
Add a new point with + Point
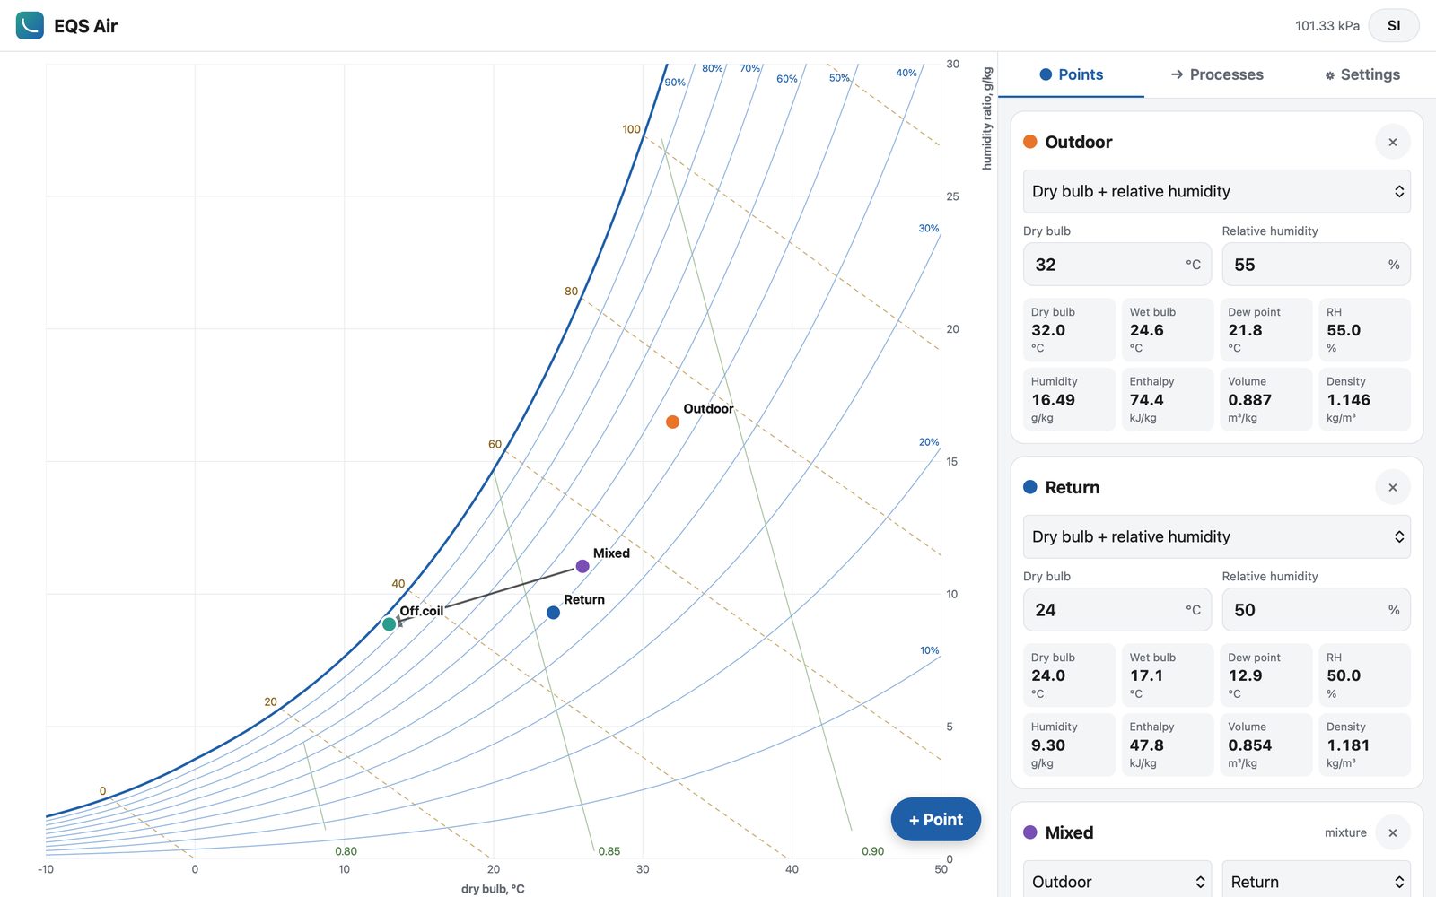pyautogui.click(x=935, y=819)
